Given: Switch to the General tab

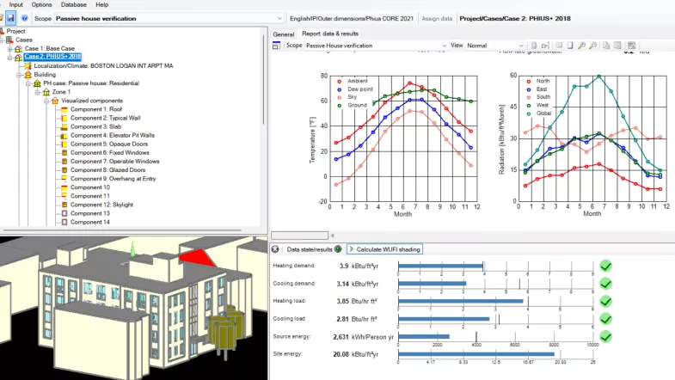Looking at the screenshot, I should coord(283,34).
